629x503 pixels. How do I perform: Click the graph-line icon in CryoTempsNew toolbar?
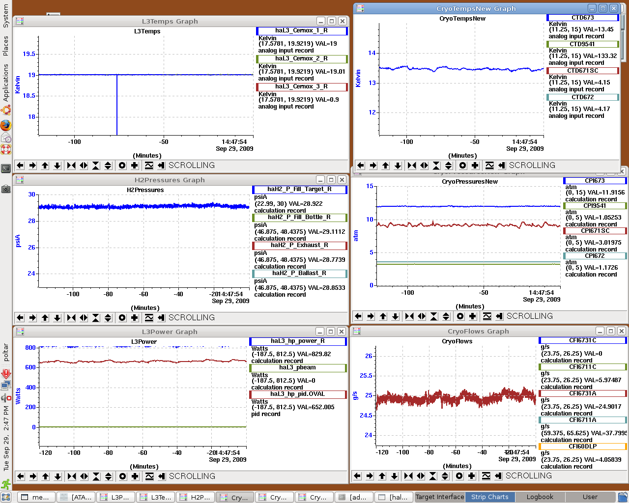pyautogui.click(x=489, y=166)
